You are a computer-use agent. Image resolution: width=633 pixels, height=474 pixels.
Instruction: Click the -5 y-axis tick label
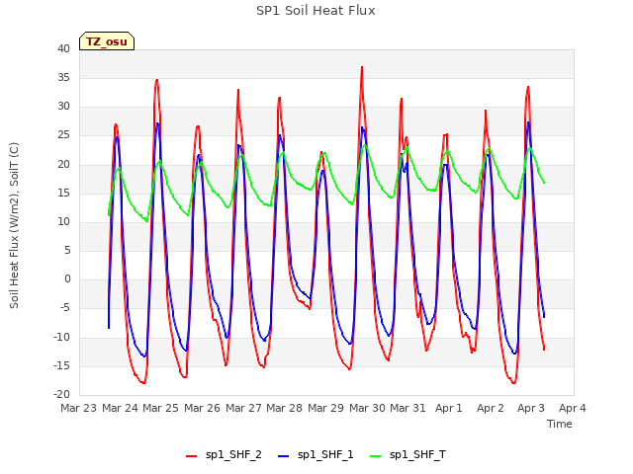coord(64,308)
